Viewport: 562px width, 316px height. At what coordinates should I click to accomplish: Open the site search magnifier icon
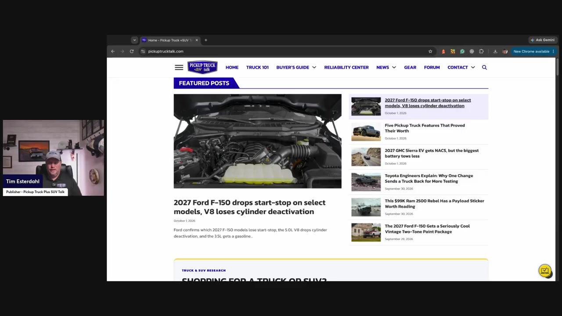coord(484,67)
